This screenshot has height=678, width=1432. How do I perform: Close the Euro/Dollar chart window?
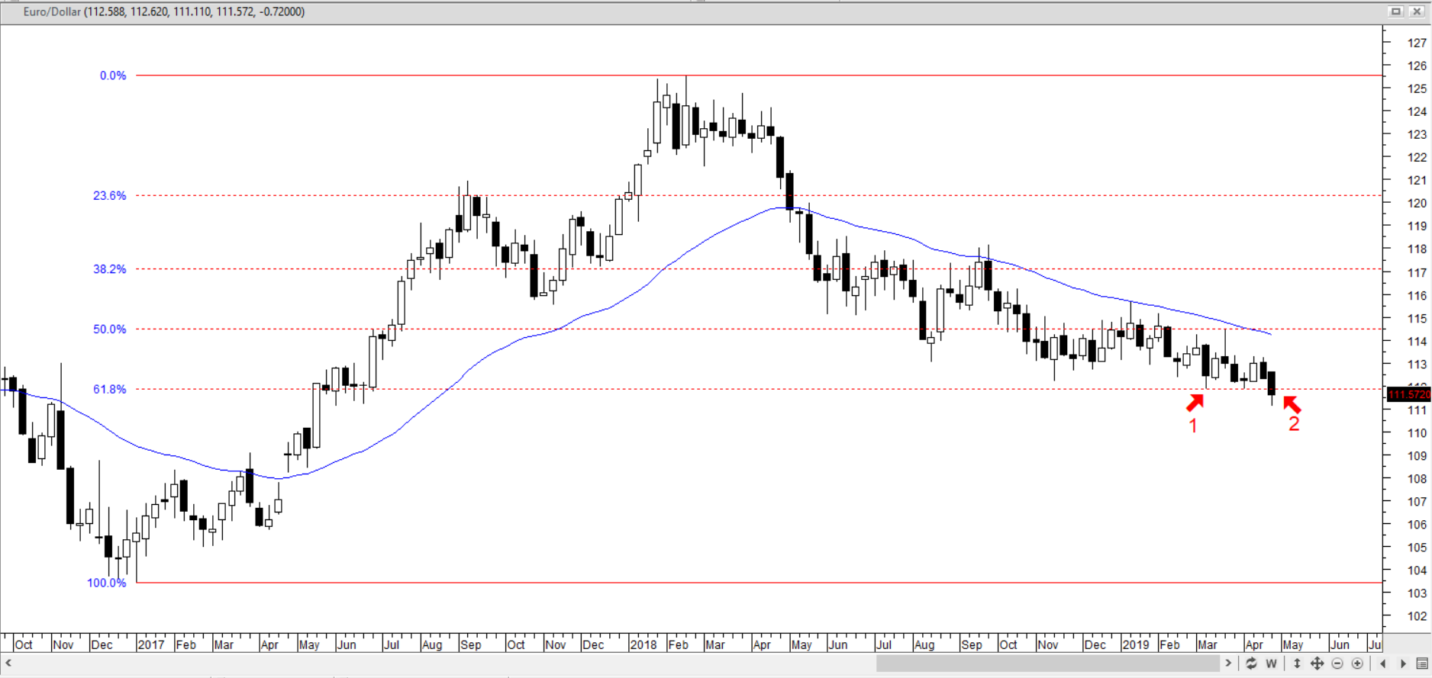pos(1417,11)
